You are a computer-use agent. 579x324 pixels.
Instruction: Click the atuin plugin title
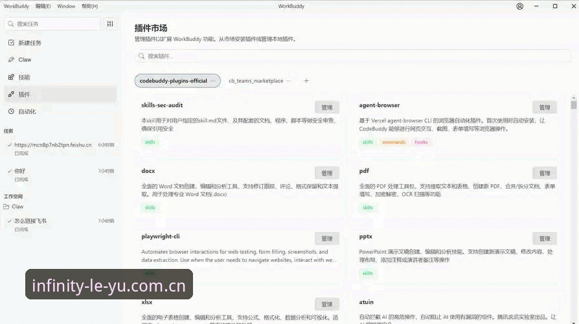pyautogui.click(x=366, y=302)
